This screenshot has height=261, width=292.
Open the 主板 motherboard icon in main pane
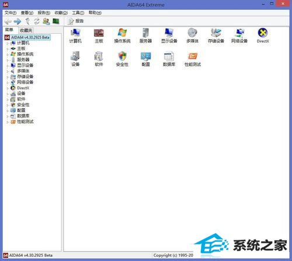tap(99, 36)
